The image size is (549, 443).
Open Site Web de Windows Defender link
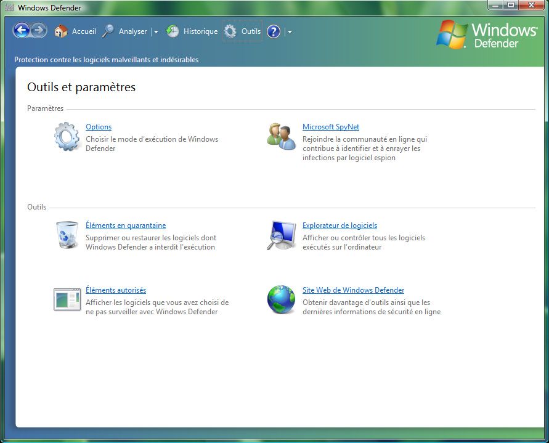(353, 290)
